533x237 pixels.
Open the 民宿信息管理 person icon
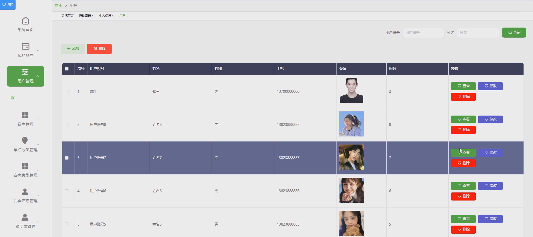[x=25, y=192]
